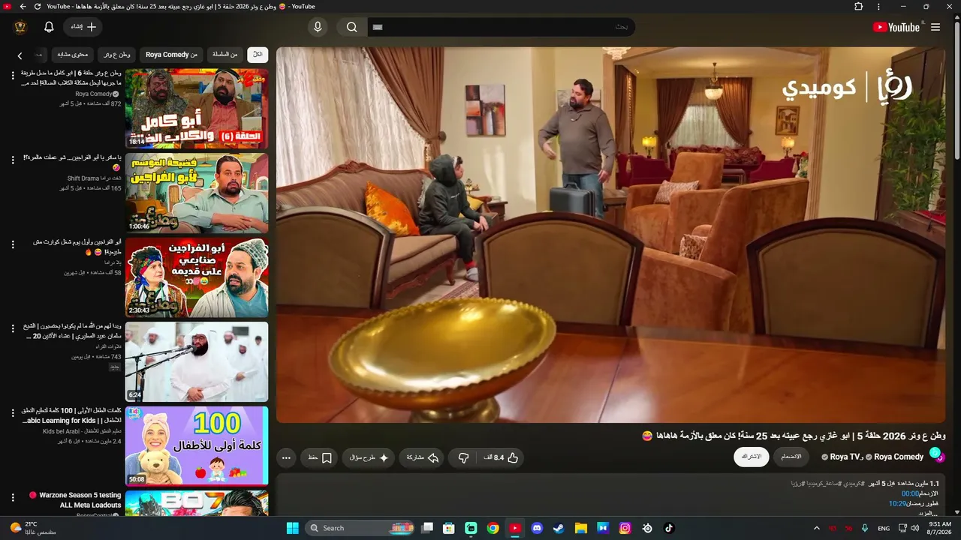The width and height of the screenshot is (961, 540).
Task: Open Steam from the taskbar
Action: (x=559, y=528)
